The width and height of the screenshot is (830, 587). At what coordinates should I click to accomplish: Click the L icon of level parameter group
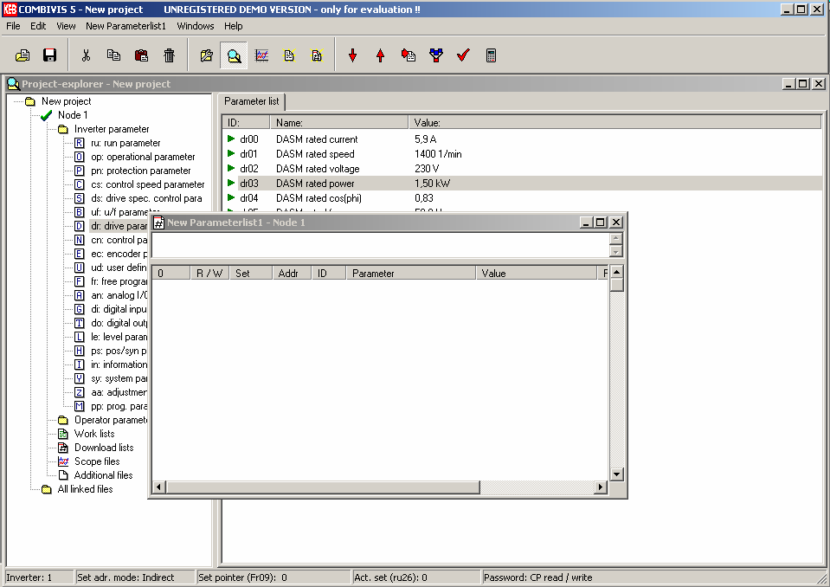(79, 337)
